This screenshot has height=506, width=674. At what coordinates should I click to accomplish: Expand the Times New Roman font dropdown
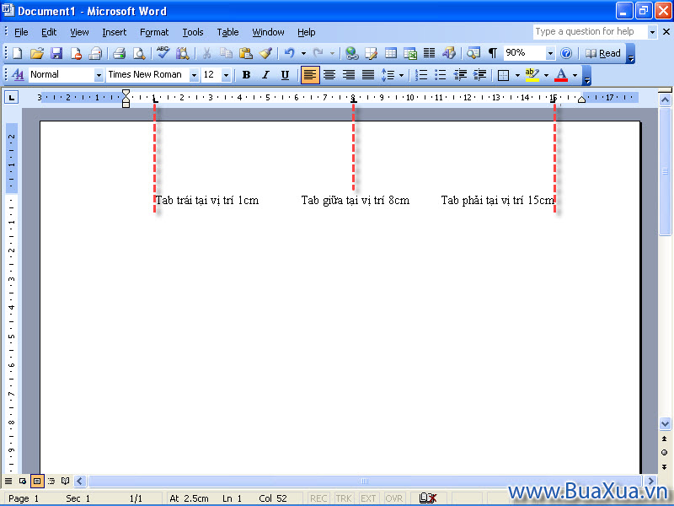(x=194, y=75)
